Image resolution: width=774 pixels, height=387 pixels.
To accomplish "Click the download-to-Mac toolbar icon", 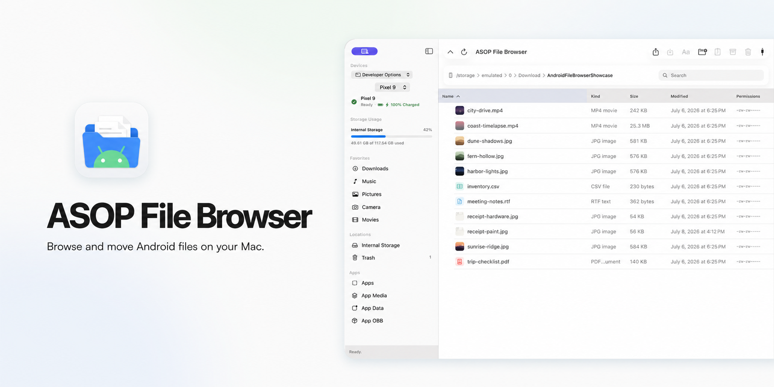I will pyautogui.click(x=670, y=52).
